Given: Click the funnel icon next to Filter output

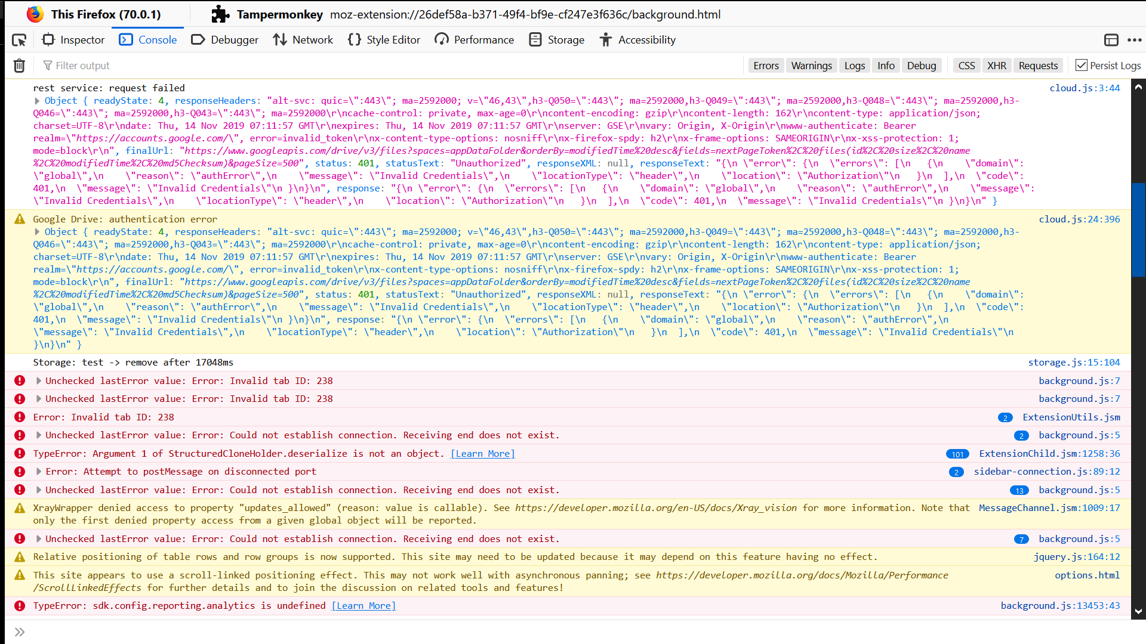Looking at the screenshot, I should point(47,66).
